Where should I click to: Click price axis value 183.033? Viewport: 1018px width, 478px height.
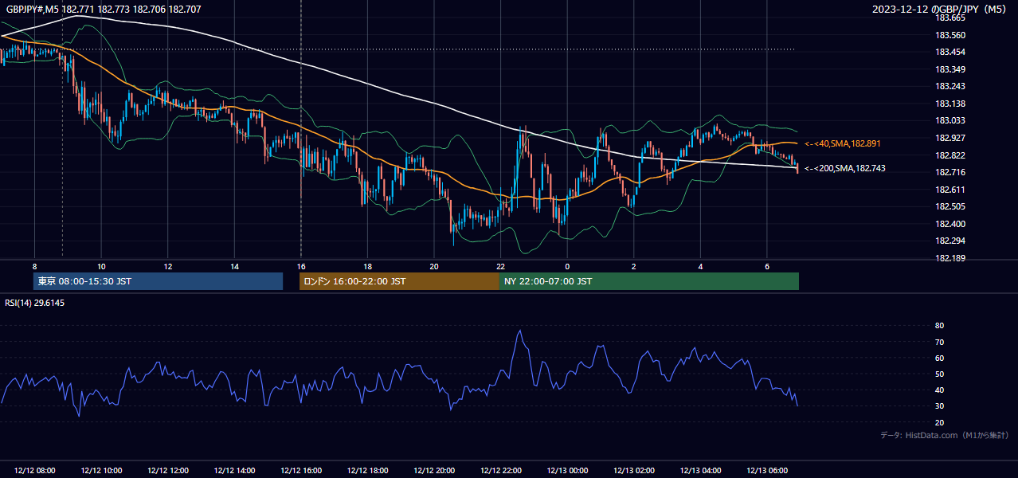949,120
